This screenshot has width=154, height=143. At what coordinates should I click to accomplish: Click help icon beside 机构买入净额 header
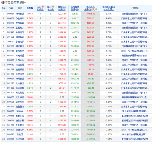pos(94,9)
